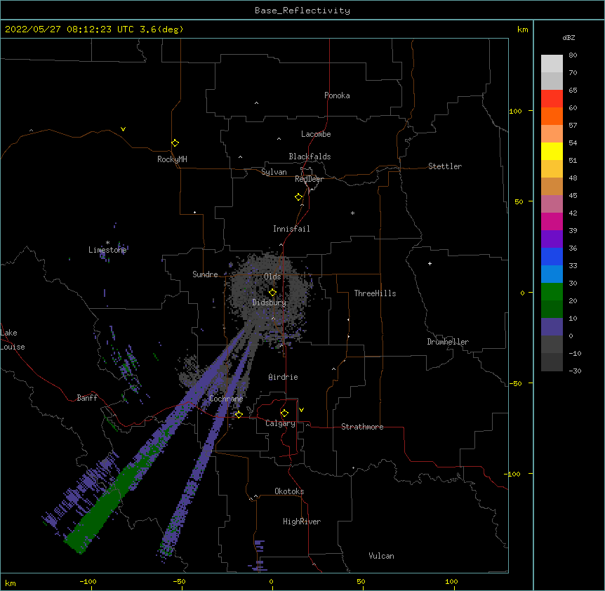Click the HighRiver label

point(301,522)
